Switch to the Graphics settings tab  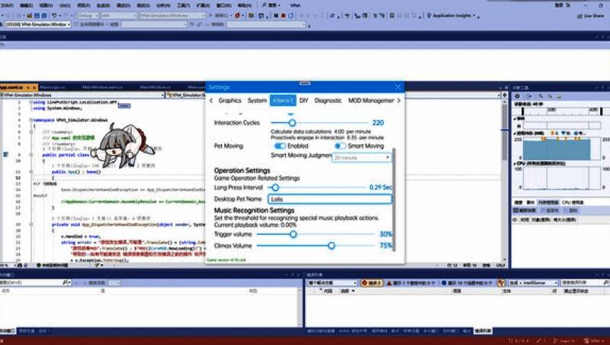(230, 100)
